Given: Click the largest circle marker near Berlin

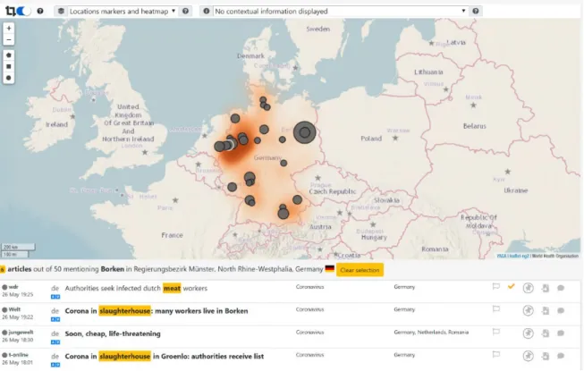Looking at the screenshot, I should tap(305, 132).
